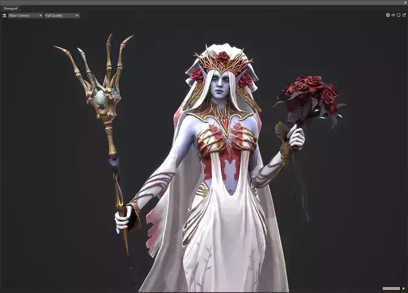This screenshot has width=408, height=293.
Task: Open viewport settings gear icon
Action: click(x=387, y=15)
